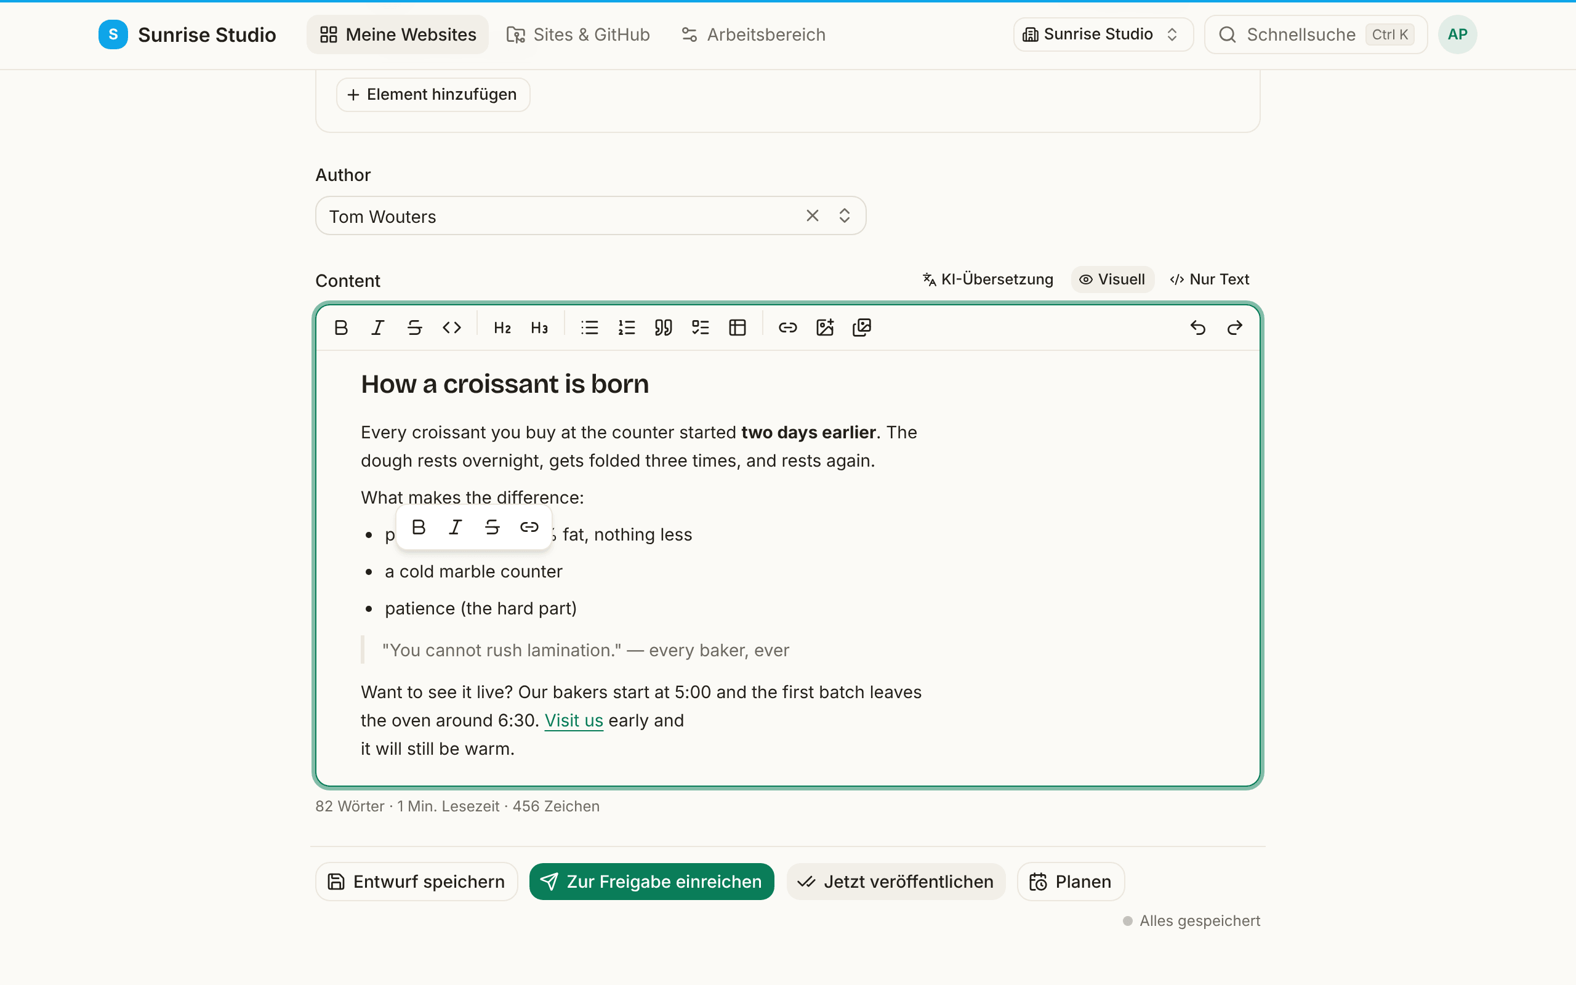
Task: Click the Schnellsuche search field
Action: 1316,34
